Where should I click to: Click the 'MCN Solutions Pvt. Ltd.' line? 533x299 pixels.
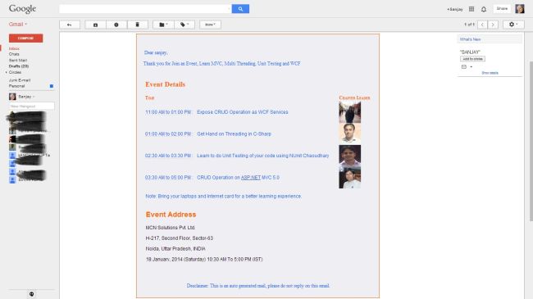tap(171, 227)
